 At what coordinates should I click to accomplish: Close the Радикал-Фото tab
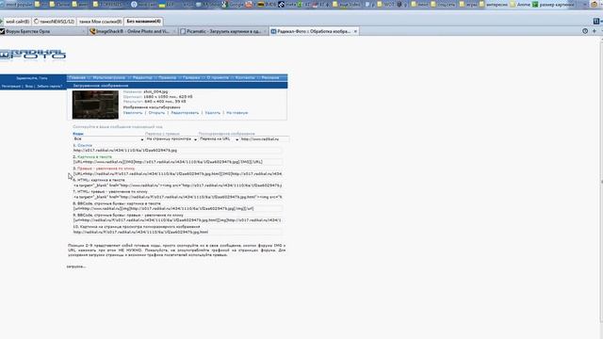[x=355, y=31]
